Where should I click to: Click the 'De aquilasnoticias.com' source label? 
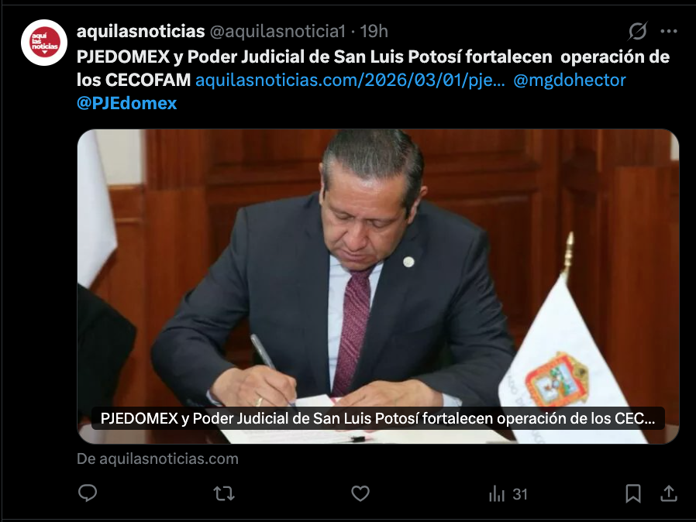pos(157,458)
